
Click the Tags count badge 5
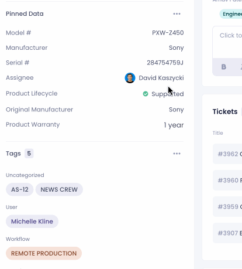pos(29,154)
